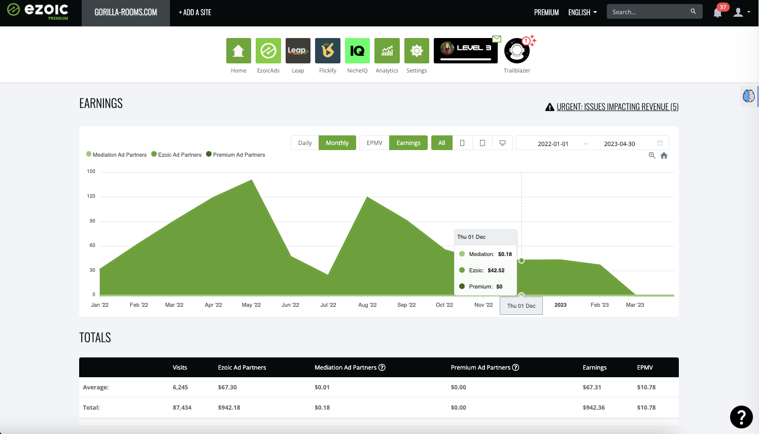Open the Trailblazer astronaut icon
The image size is (759, 434).
click(517, 51)
